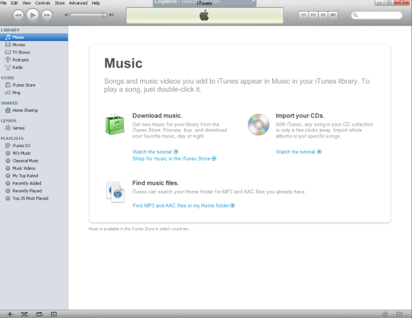This screenshot has height=318, width=412.
Task: Toggle the artwork viewer button
Action: [53, 314]
